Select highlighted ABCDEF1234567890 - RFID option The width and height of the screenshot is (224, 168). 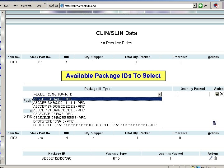pyautogui.click(x=97, y=99)
